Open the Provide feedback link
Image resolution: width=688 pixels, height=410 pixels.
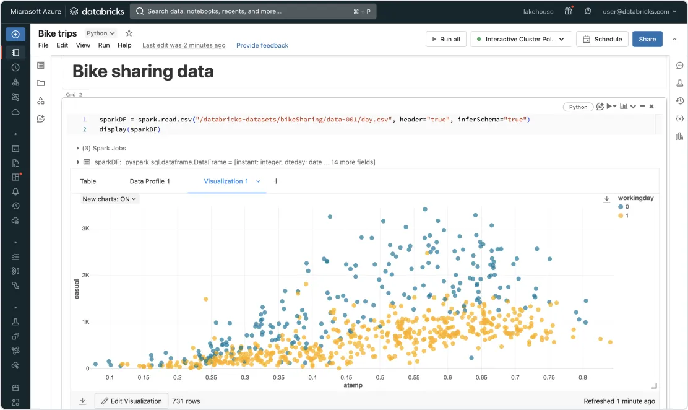click(261, 45)
